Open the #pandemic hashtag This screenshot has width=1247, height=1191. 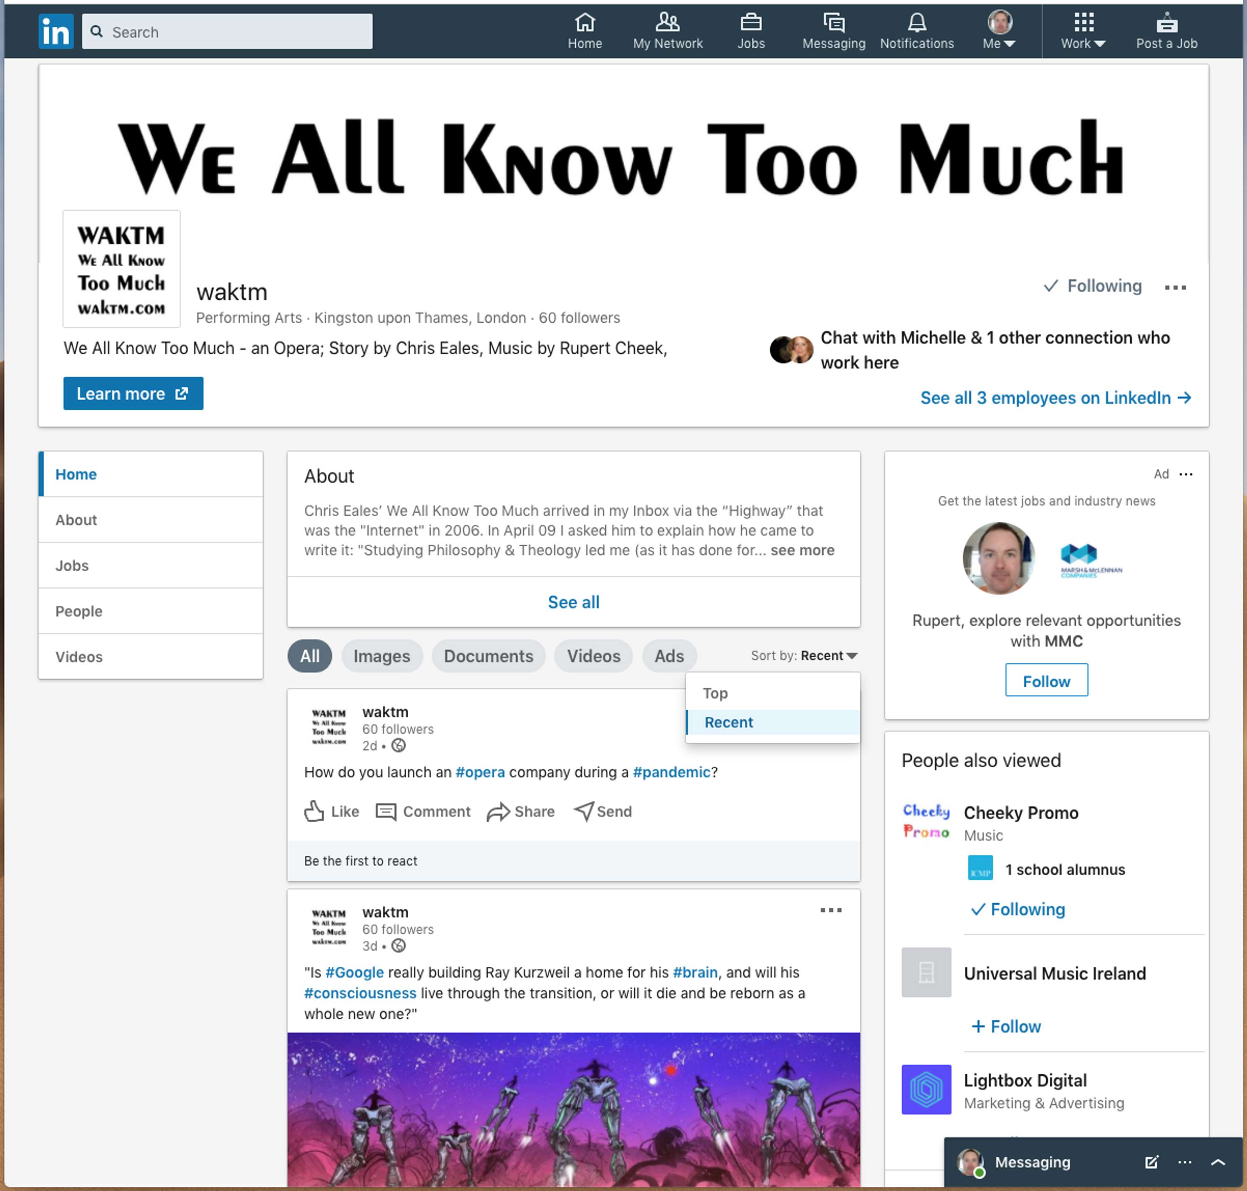[671, 773]
